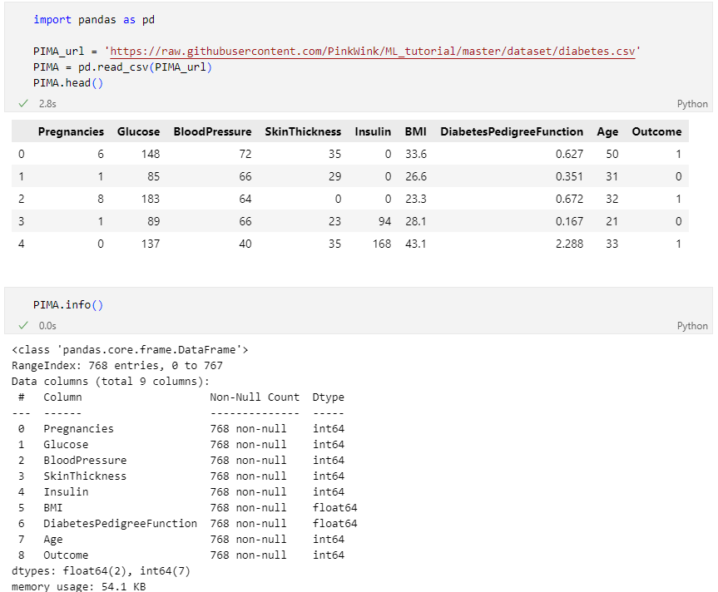Viewport: 718px width, 592px height.
Task: Click the dtypes: float64(2), int64(7) line
Action: [x=101, y=571]
